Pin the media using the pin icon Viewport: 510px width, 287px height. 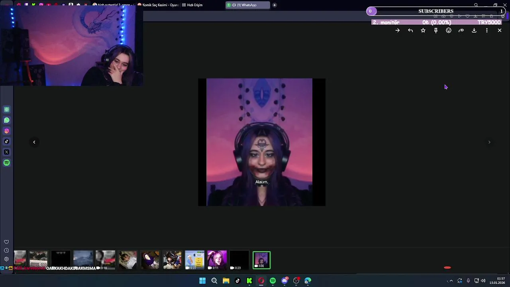click(x=436, y=30)
